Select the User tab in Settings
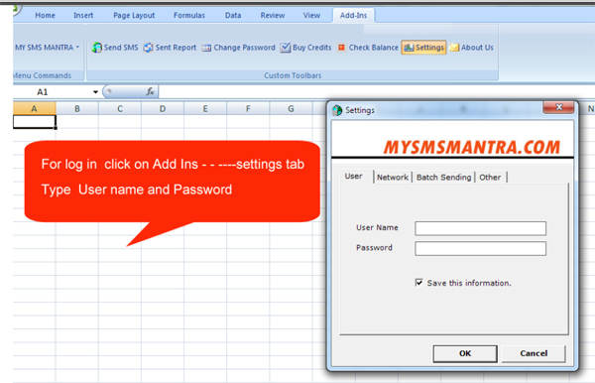 tap(354, 177)
